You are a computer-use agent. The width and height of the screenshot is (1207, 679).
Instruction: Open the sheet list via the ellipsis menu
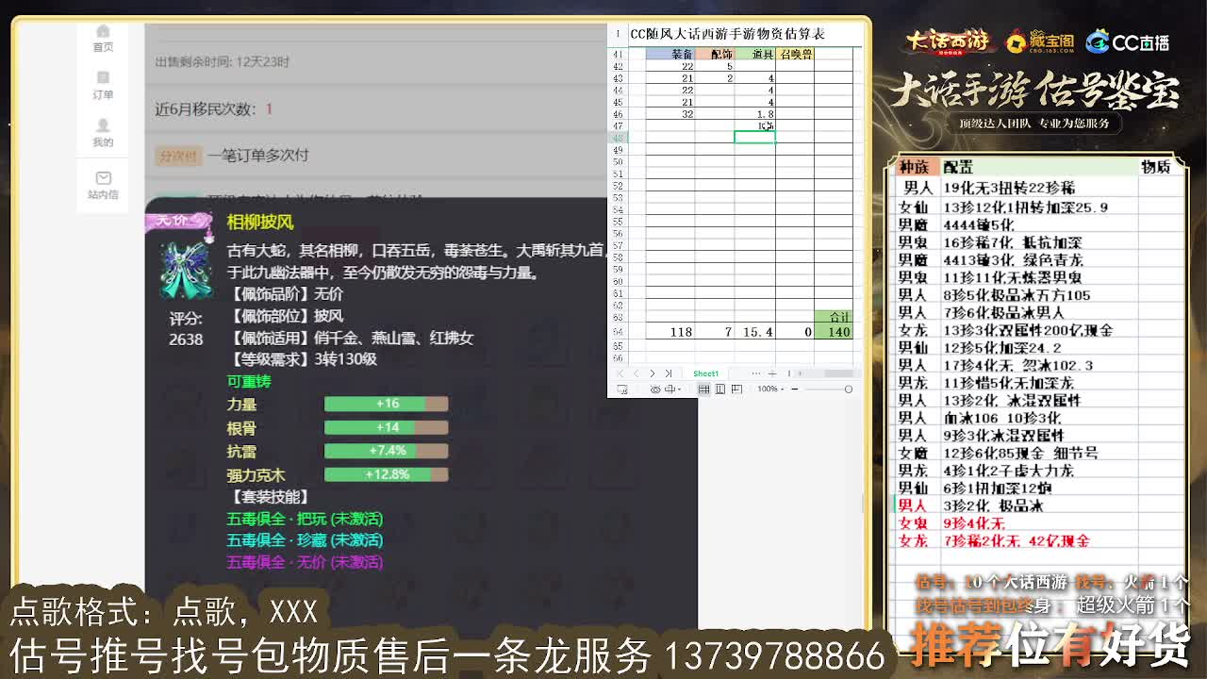click(757, 373)
